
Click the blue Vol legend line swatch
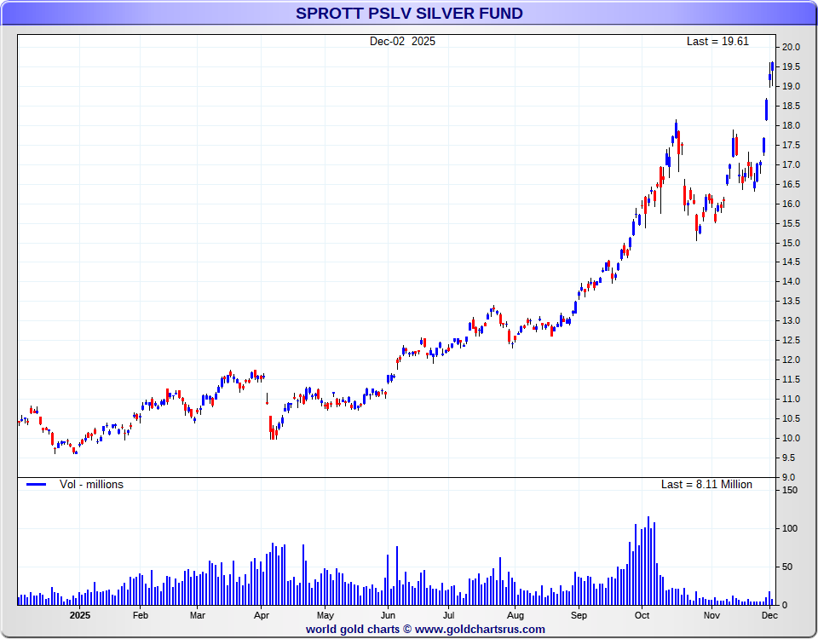(x=36, y=485)
